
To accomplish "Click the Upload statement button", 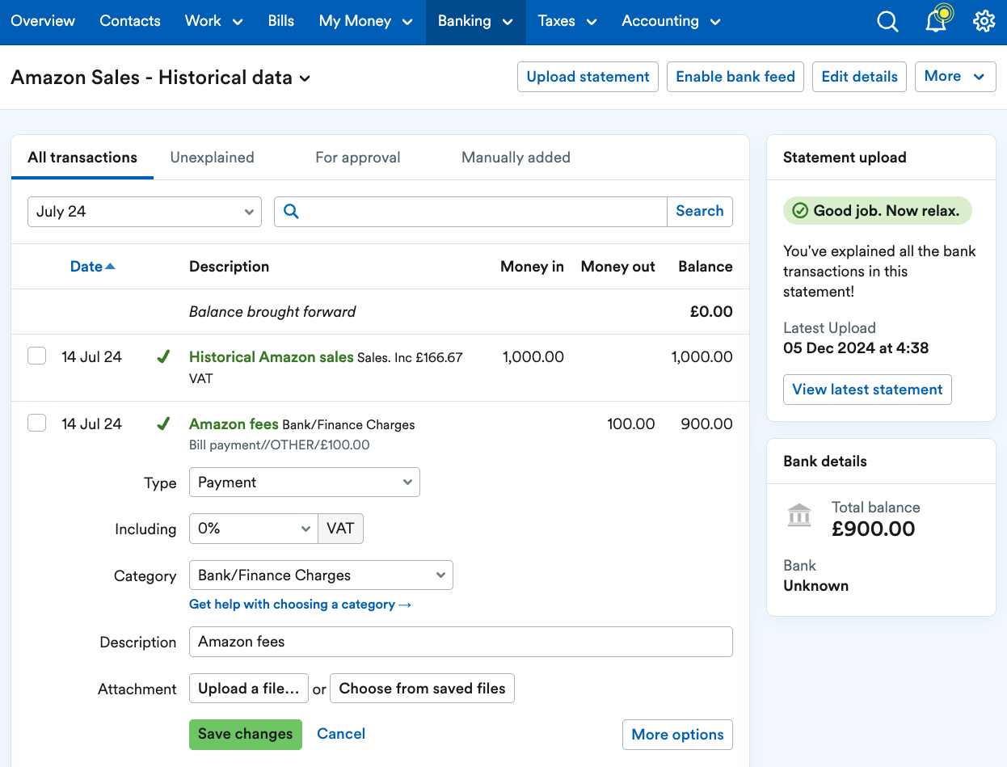I will pos(588,77).
